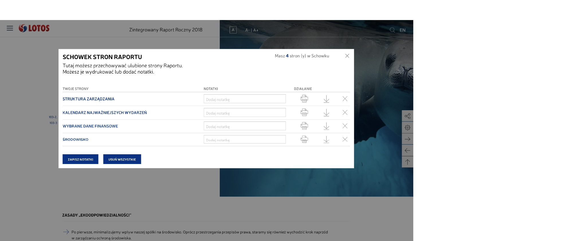Toggle high contrast mode A icon
573x241 pixels.
[233, 30]
